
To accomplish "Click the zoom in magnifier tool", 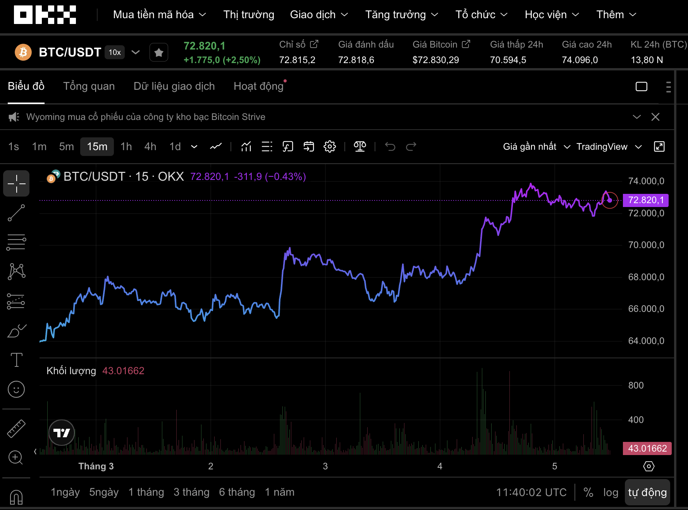I will pyautogui.click(x=15, y=457).
